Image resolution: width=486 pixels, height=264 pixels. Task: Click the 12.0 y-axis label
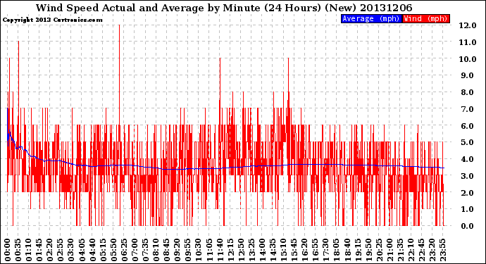[x=468, y=25]
